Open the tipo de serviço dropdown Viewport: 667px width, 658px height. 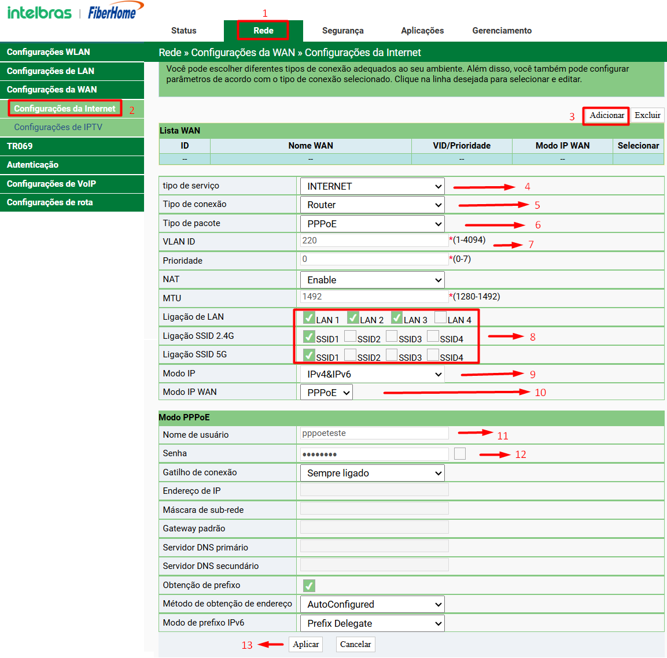coord(372,186)
